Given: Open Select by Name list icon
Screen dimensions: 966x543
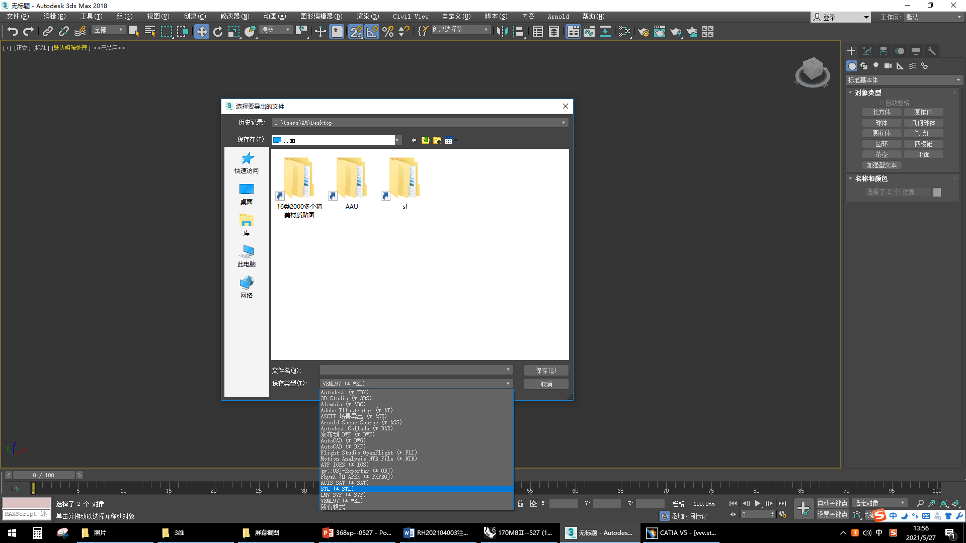Looking at the screenshot, I should coord(150,32).
